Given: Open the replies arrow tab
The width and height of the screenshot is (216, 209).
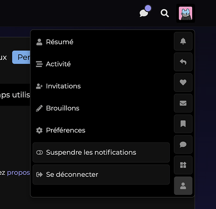Looking at the screenshot, I should 183,62.
